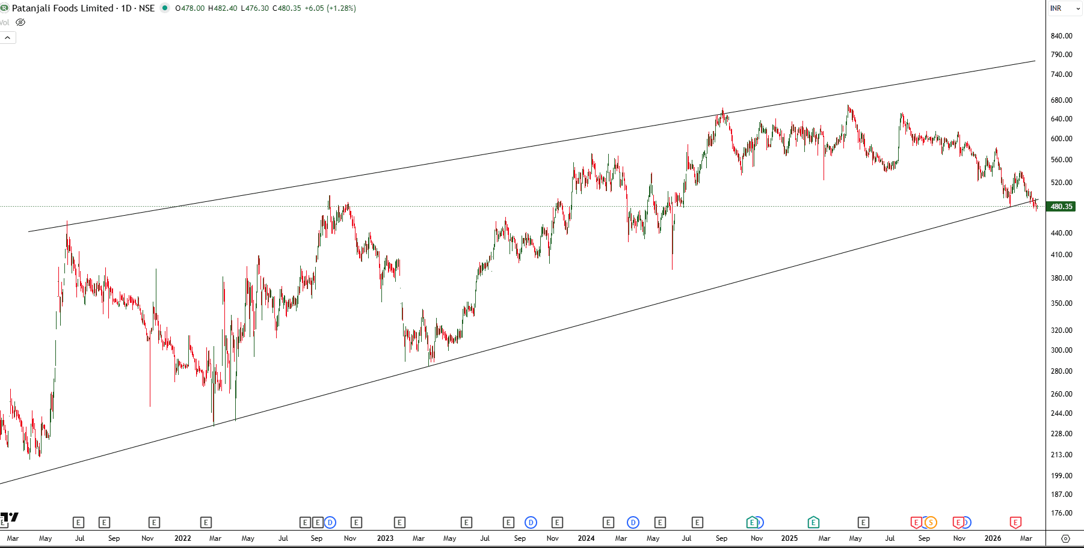Click the black earnings marker after May 2025

[x=863, y=523]
